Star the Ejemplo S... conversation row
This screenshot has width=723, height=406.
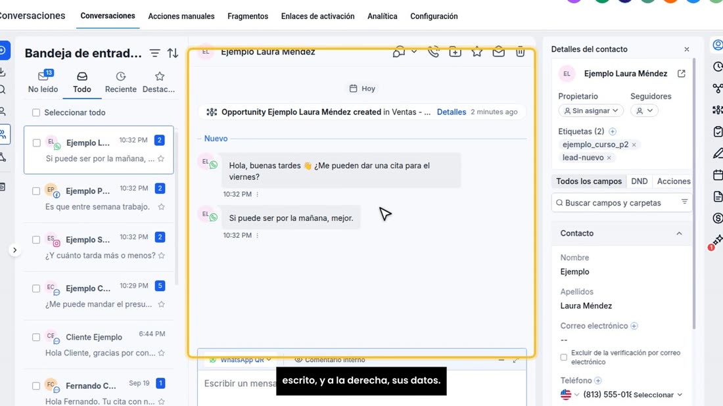pos(162,256)
